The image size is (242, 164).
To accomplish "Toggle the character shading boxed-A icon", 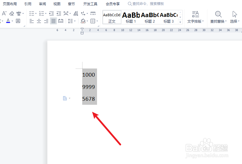I will pyautogui.click(x=18, y=21).
